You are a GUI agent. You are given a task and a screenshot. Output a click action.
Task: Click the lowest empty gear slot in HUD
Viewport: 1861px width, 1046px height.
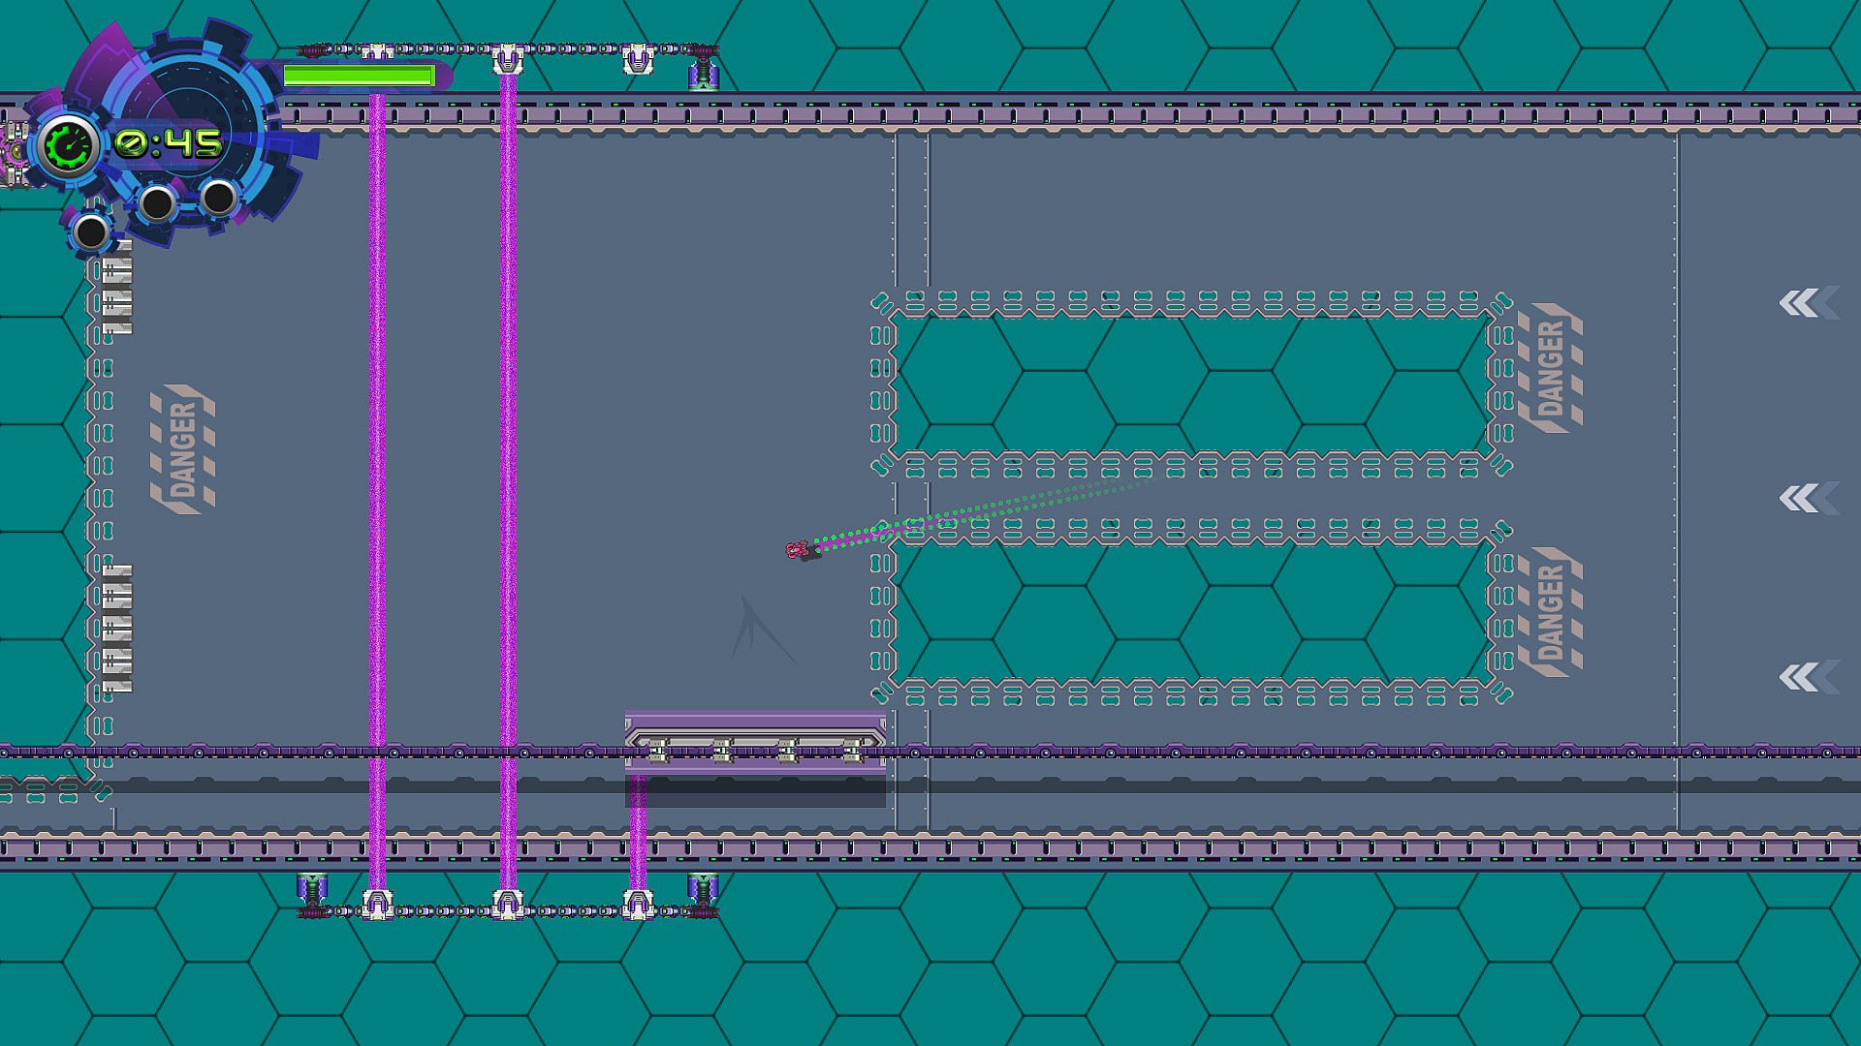click(91, 232)
